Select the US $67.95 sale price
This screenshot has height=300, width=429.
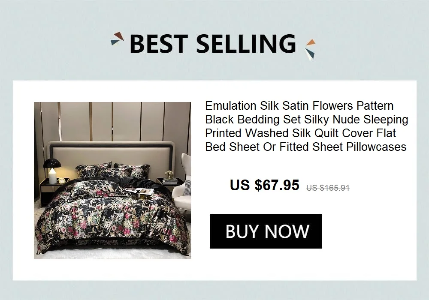[x=264, y=185]
